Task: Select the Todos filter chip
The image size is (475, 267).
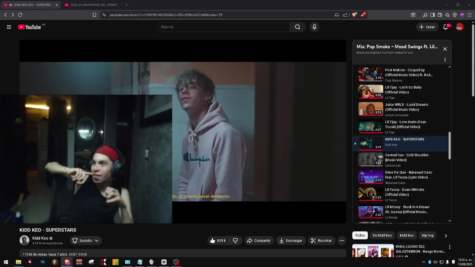Action: tap(360, 235)
